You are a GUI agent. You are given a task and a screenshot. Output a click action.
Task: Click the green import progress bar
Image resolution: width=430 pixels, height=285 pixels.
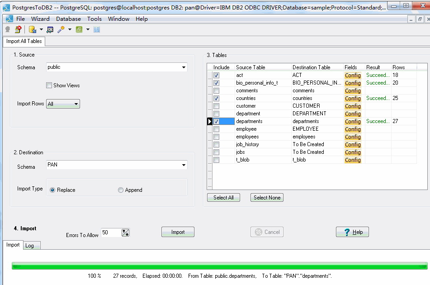point(219,266)
